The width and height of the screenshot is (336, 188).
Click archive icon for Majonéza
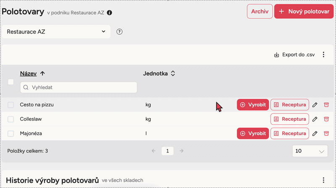(x=326, y=134)
